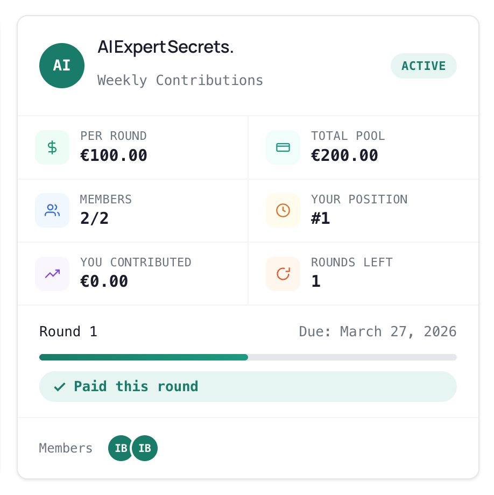Click the Due: March 27, 2026 date

point(378,332)
